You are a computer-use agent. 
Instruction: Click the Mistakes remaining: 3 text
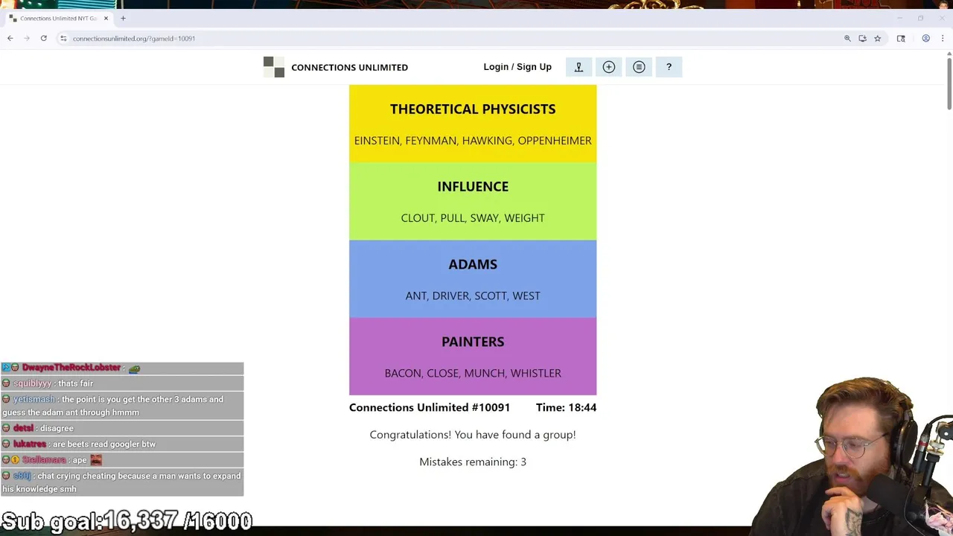(x=473, y=462)
